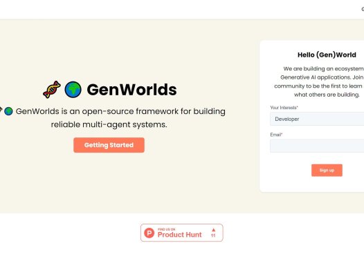Click the 'Email*' label

pos(276,135)
